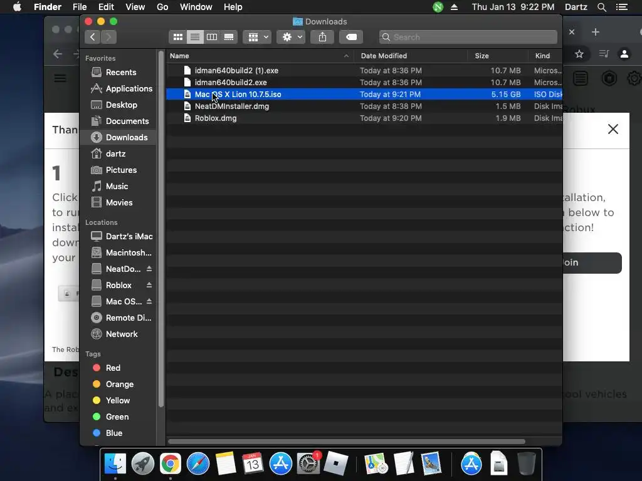Viewport: 642px width, 481px height.
Task: Sort files by Name column
Action: pyautogui.click(x=260, y=56)
